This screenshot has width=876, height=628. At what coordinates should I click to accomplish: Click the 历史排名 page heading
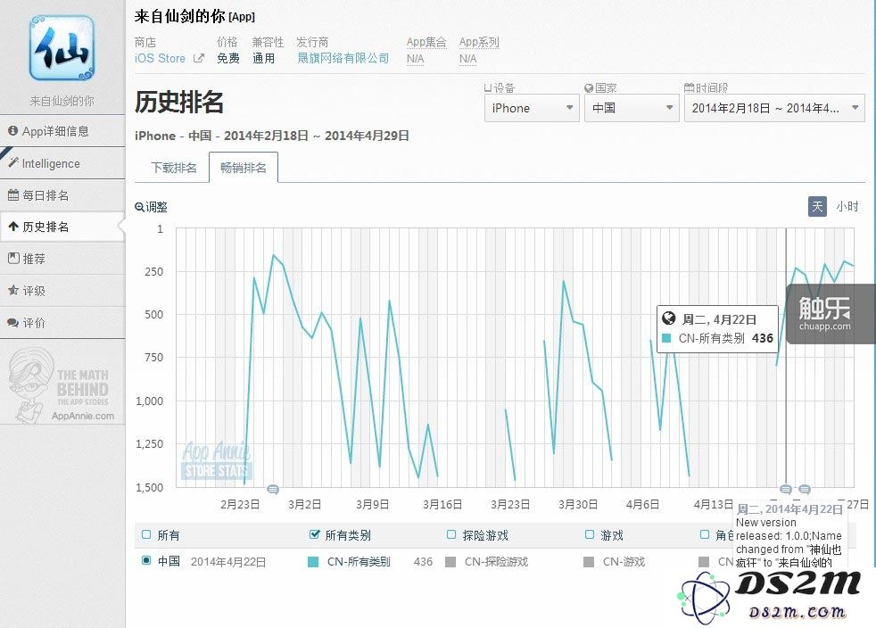(x=178, y=103)
